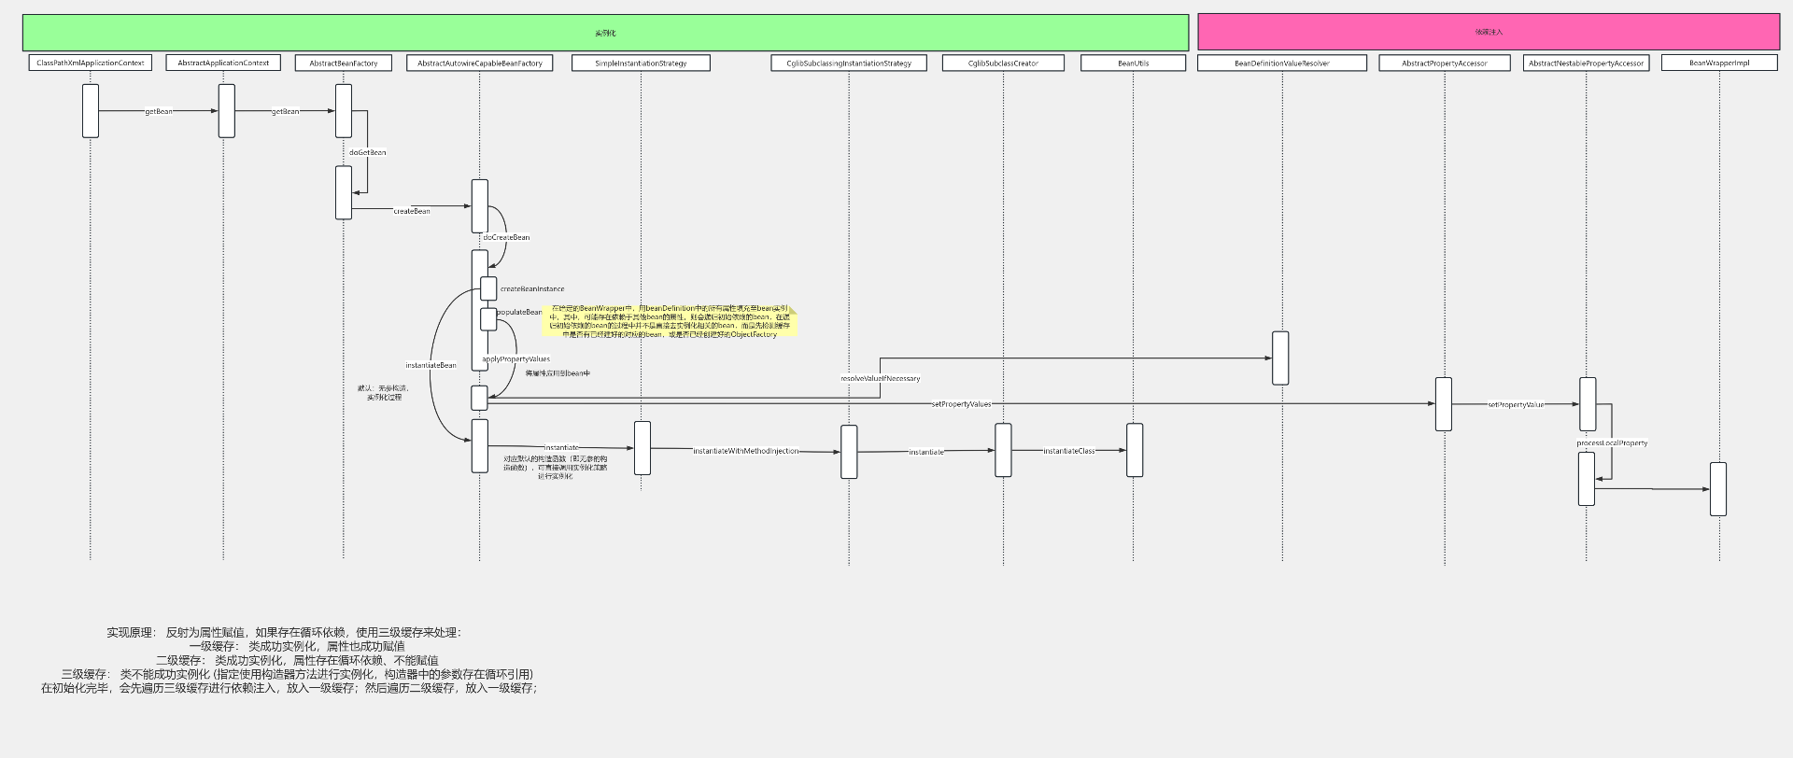Select the AbstractApplicationContext lifeline box
This screenshot has width=1793, height=758.
click(x=223, y=63)
